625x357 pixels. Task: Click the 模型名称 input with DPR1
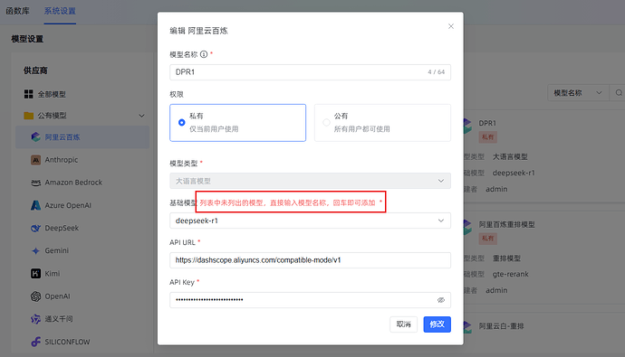310,72
